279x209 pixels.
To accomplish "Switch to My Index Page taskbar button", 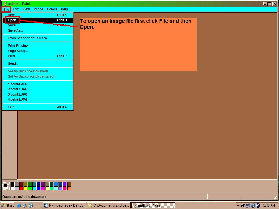I will click(64, 205).
